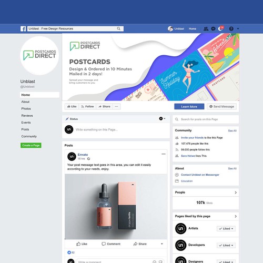Image resolution: width=263 pixels, height=263 pixels.
Task: Click the 107k likes count
Action: coord(205,203)
